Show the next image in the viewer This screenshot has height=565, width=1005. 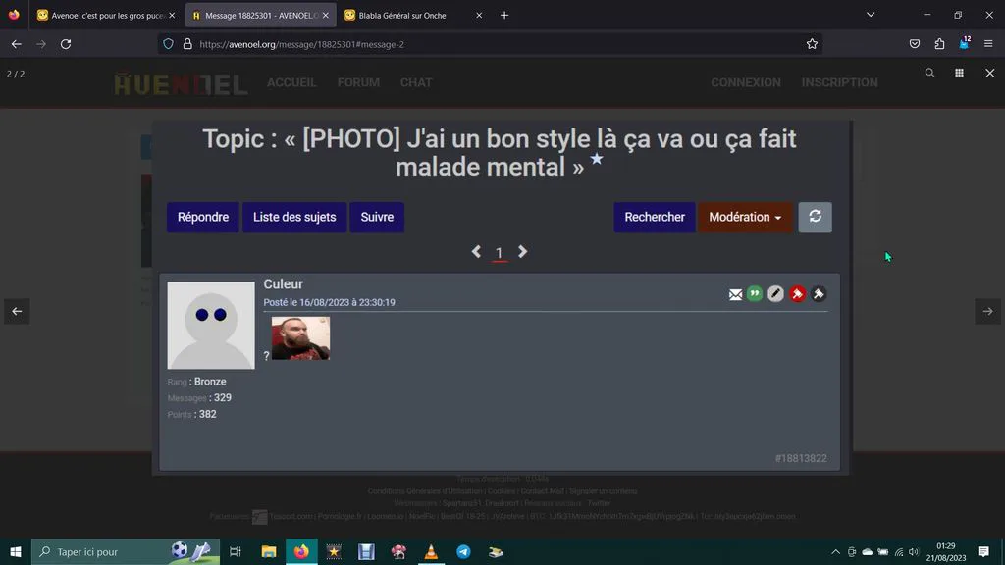pos(987,311)
